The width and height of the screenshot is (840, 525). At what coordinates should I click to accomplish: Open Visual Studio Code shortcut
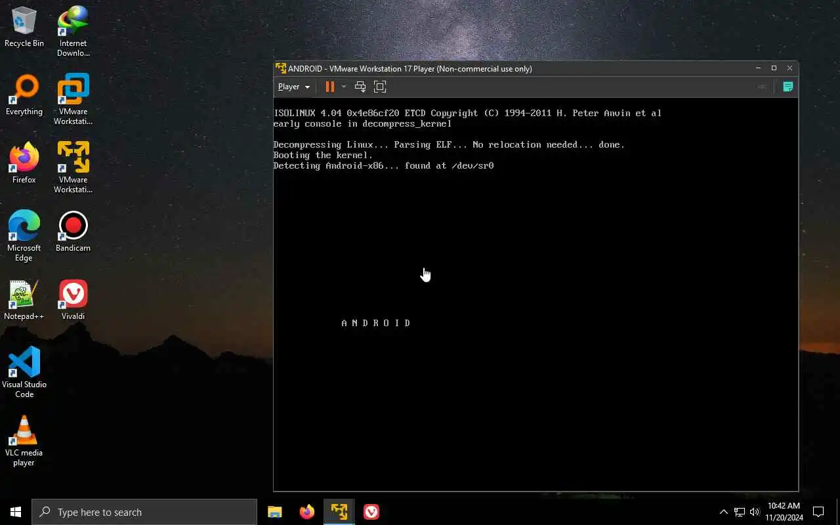24,373
